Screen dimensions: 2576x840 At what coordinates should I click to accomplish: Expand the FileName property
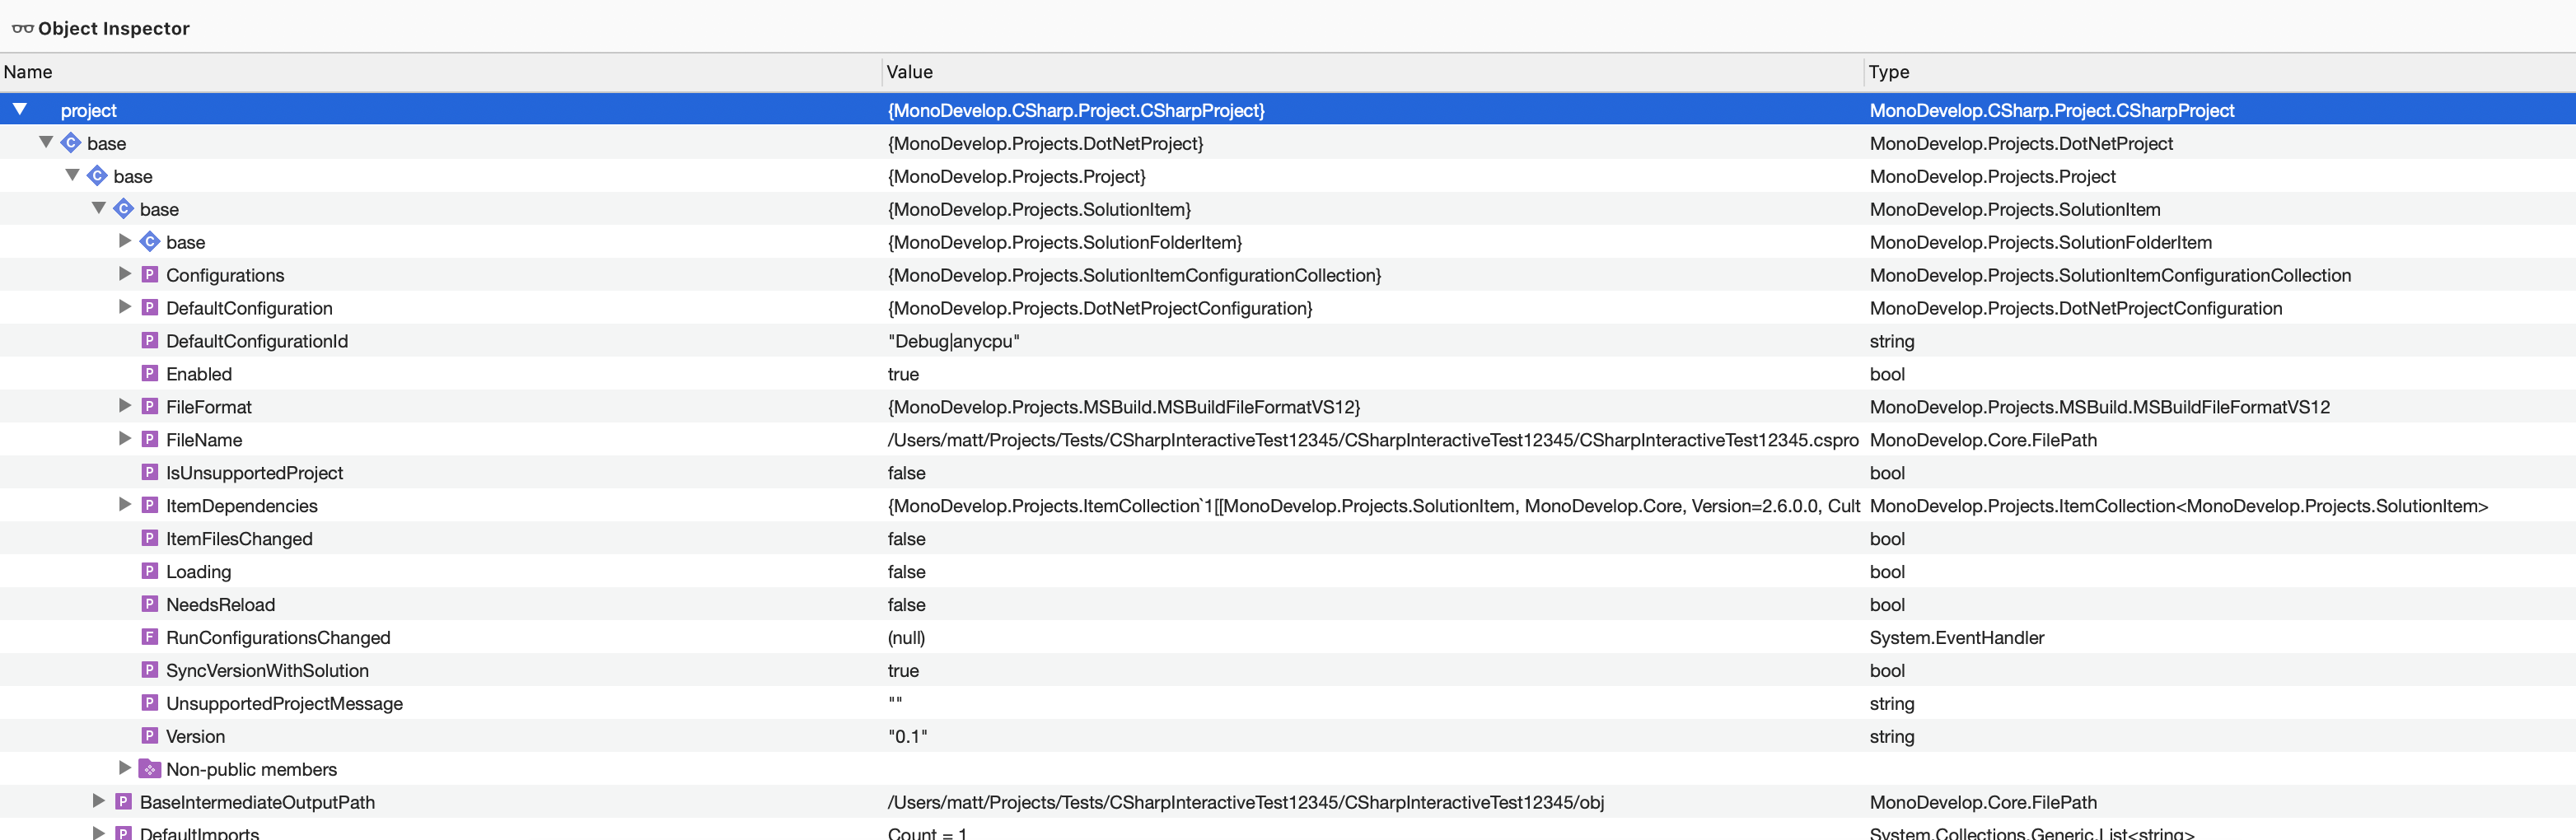125,439
